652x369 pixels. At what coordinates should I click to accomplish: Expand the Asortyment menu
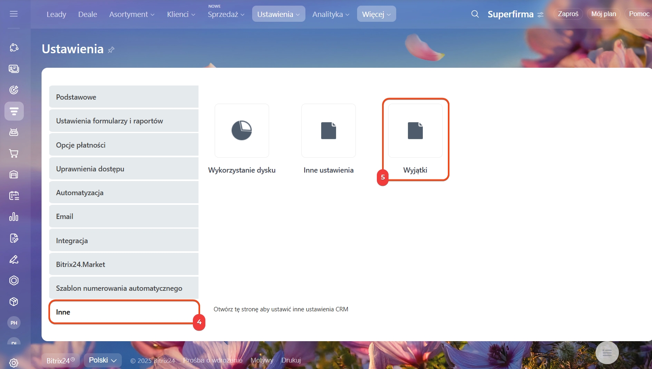click(132, 14)
